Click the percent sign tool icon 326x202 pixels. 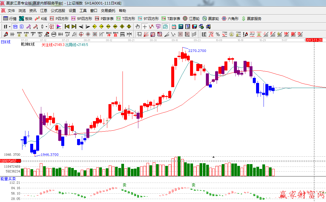[218, 34]
